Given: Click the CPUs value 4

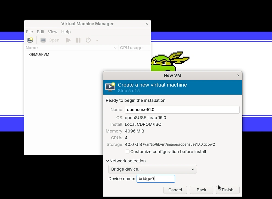Looking at the screenshot, I should 126,138.
